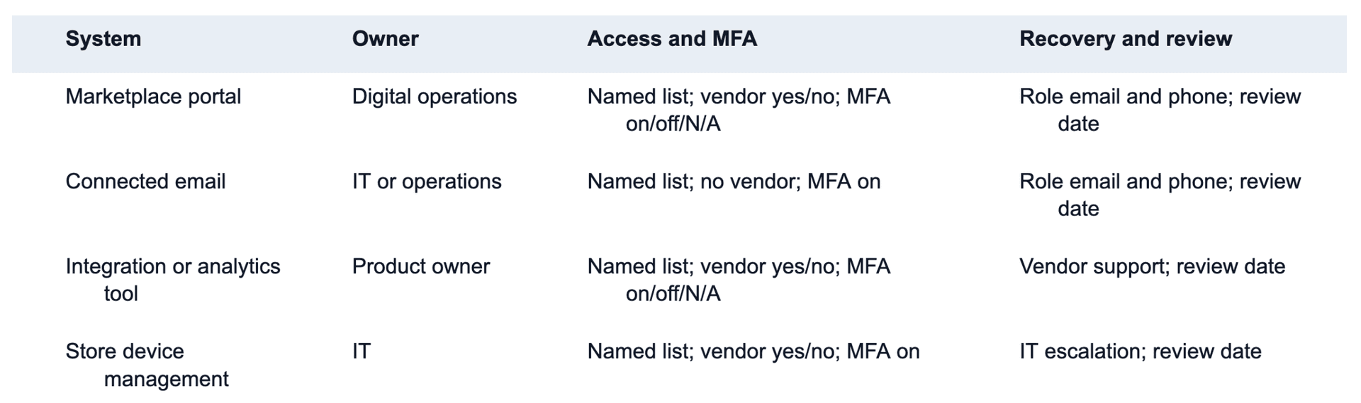Viewport: 1361px width, 403px height.
Task: Select the Access and MFA header
Action: [x=672, y=39]
